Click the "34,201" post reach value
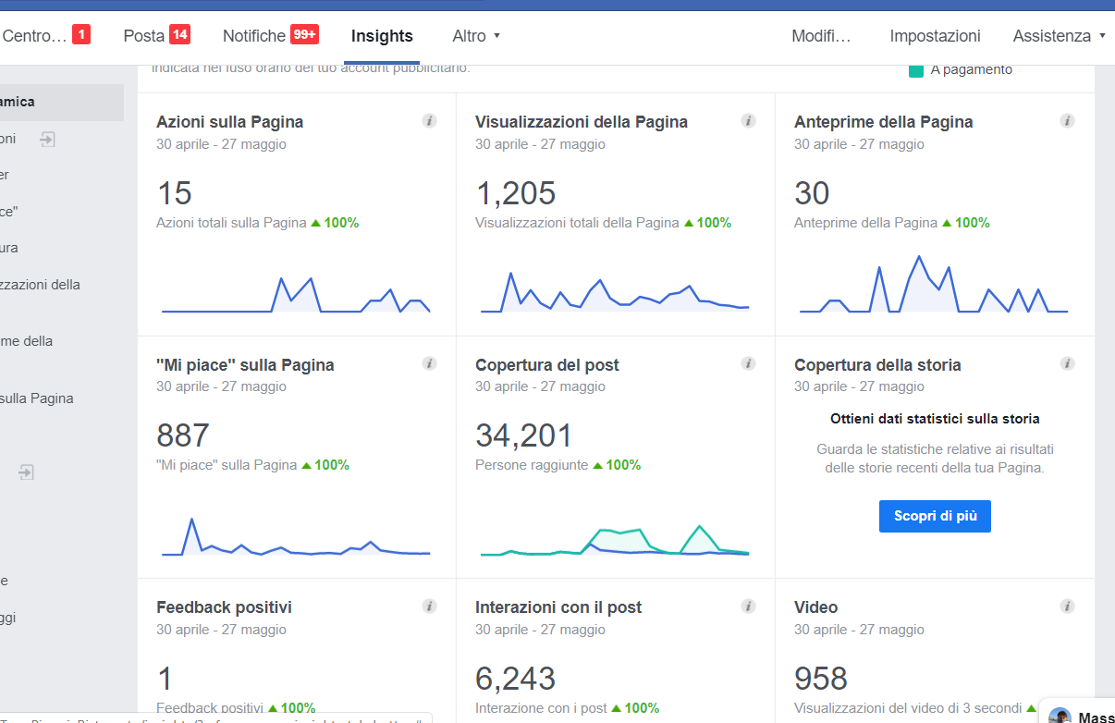Image resolution: width=1115 pixels, height=723 pixels. pyautogui.click(x=524, y=435)
